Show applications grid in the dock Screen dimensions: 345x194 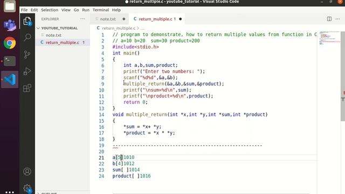tap(10, 192)
